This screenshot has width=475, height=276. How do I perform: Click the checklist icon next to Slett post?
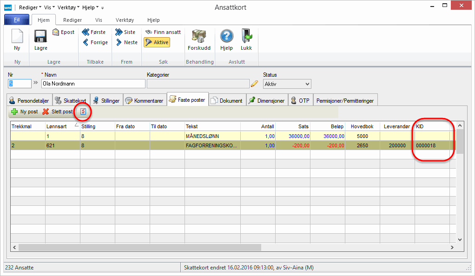(83, 112)
